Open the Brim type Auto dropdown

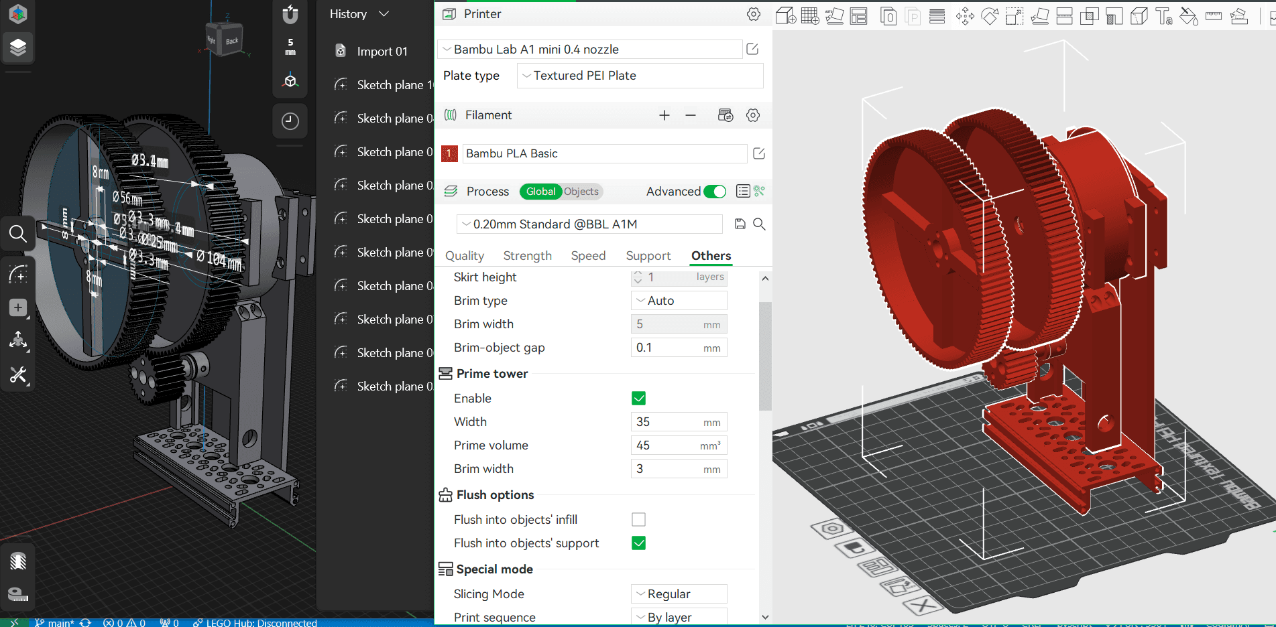tap(679, 301)
